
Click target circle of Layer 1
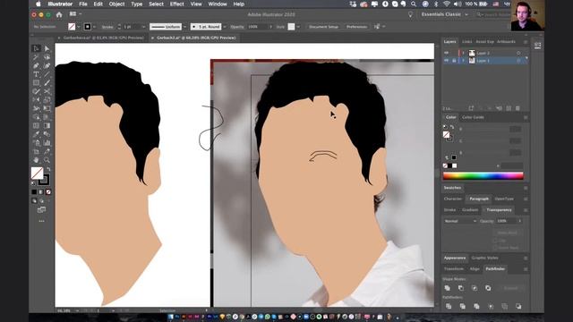(x=518, y=61)
